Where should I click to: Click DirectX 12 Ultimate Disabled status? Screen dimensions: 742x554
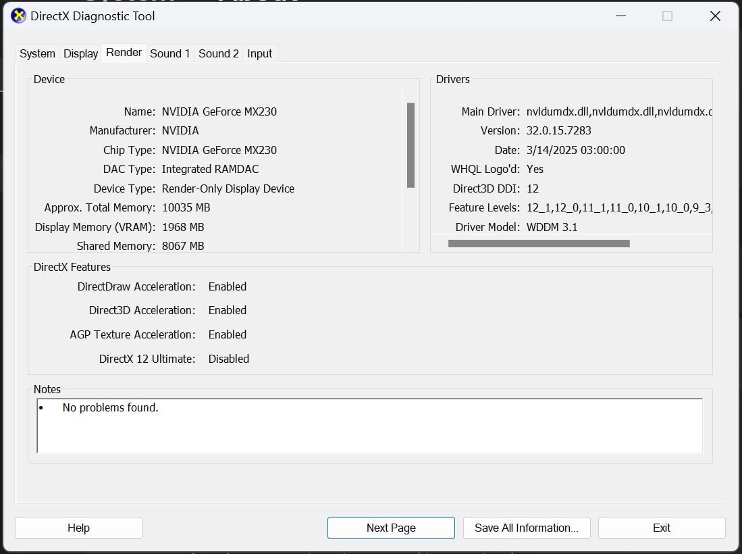click(x=229, y=359)
